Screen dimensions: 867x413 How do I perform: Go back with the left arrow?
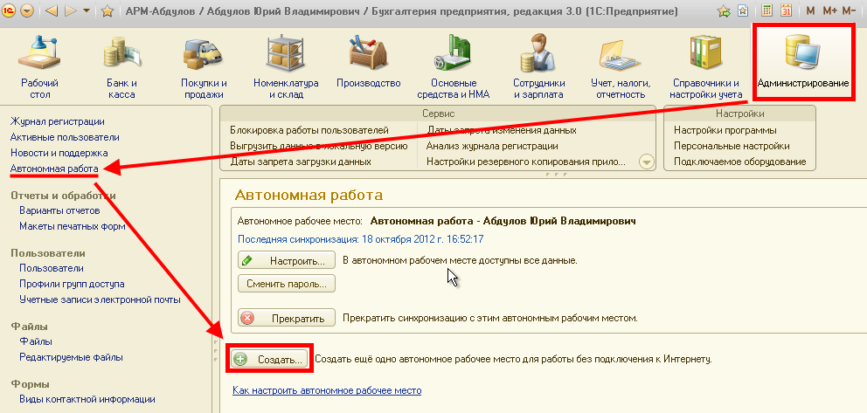click(x=52, y=10)
